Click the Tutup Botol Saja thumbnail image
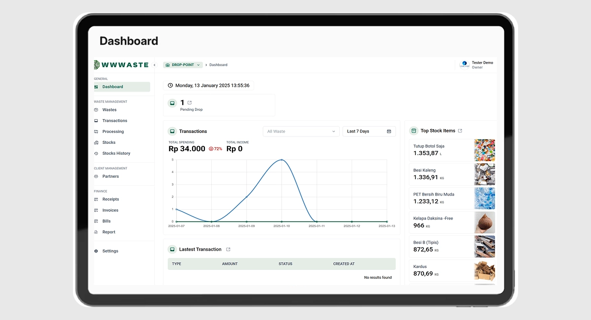The image size is (591, 320). (485, 150)
